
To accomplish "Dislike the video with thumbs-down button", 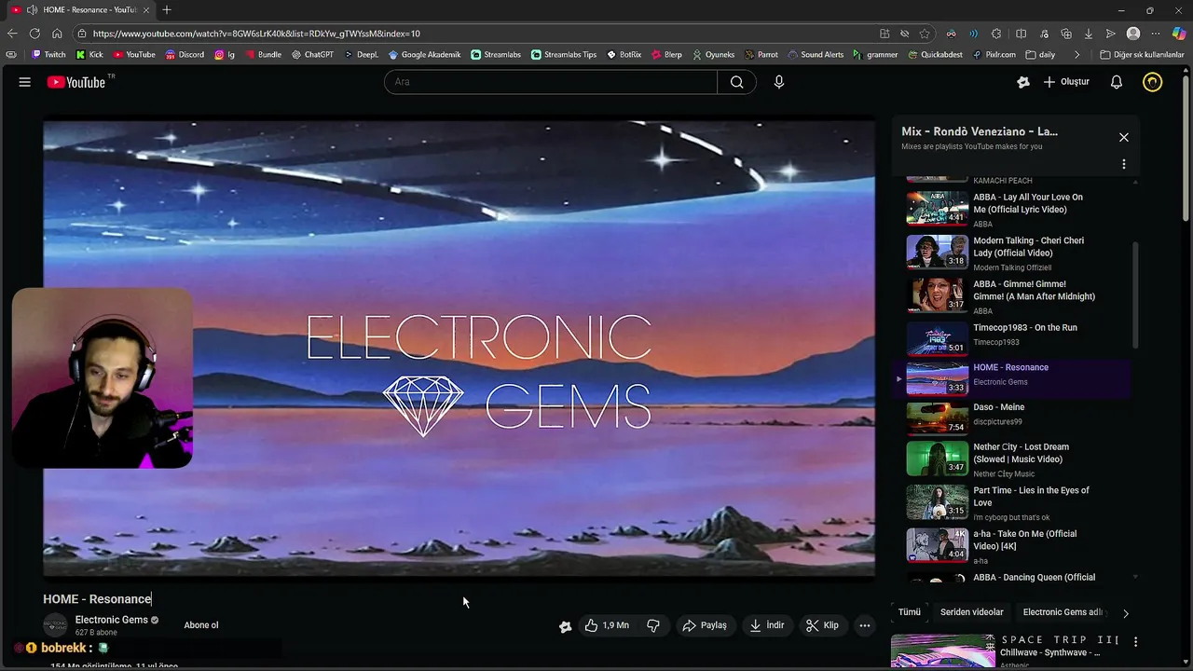I will (x=653, y=625).
